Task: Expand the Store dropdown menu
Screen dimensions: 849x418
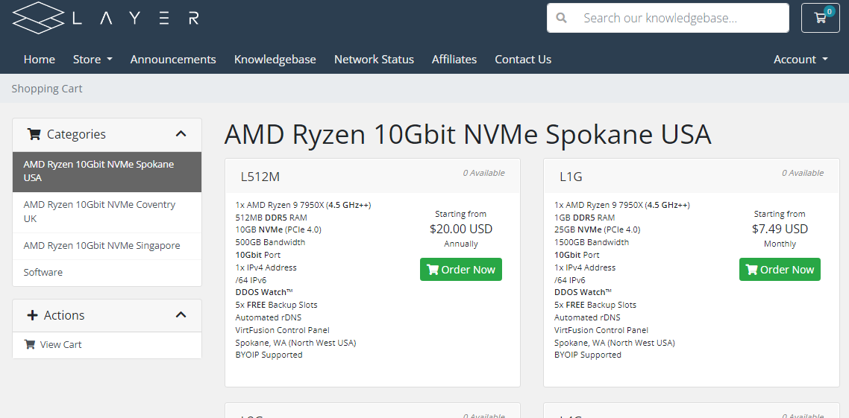Action: point(93,60)
